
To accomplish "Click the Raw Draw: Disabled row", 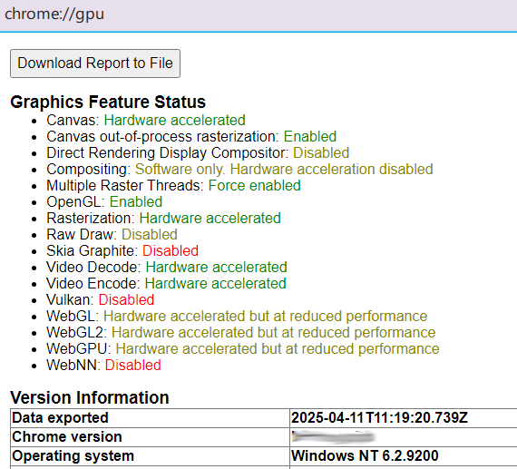I will coord(112,234).
